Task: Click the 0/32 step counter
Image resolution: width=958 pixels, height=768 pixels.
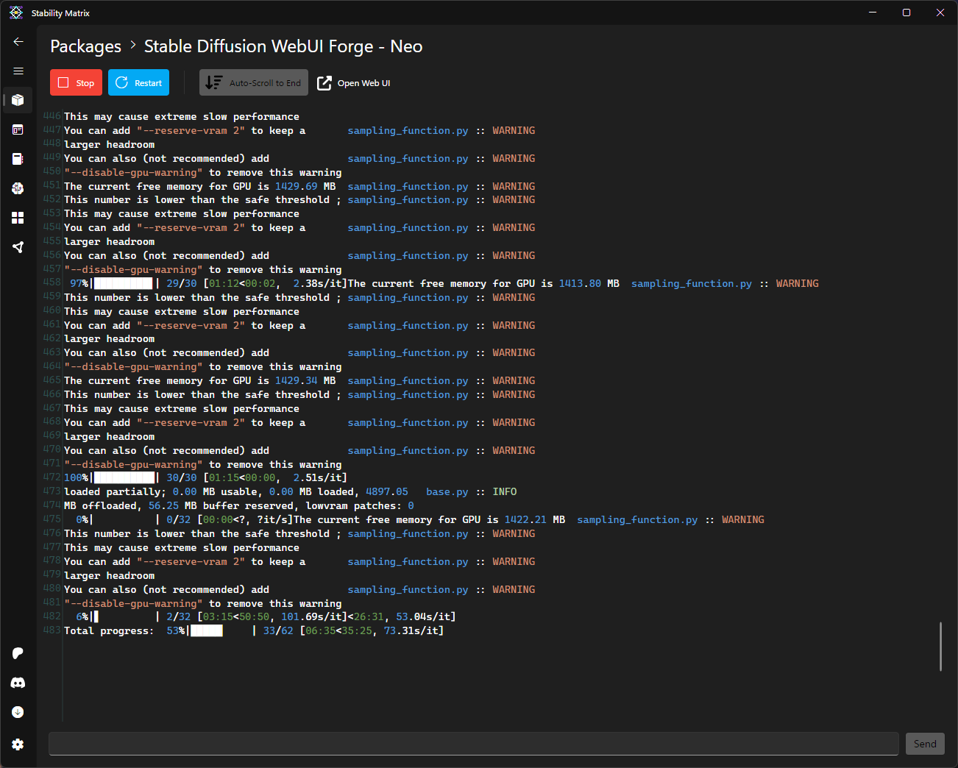Action: pyautogui.click(x=179, y=519)
